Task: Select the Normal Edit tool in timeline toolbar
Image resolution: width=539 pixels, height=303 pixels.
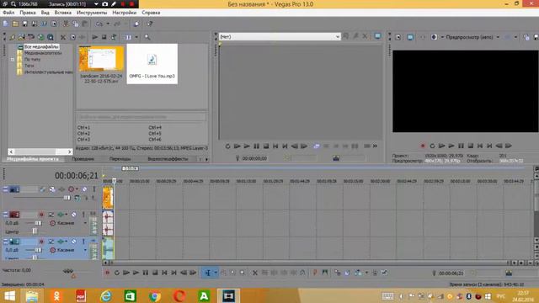Action: (208, 273)
